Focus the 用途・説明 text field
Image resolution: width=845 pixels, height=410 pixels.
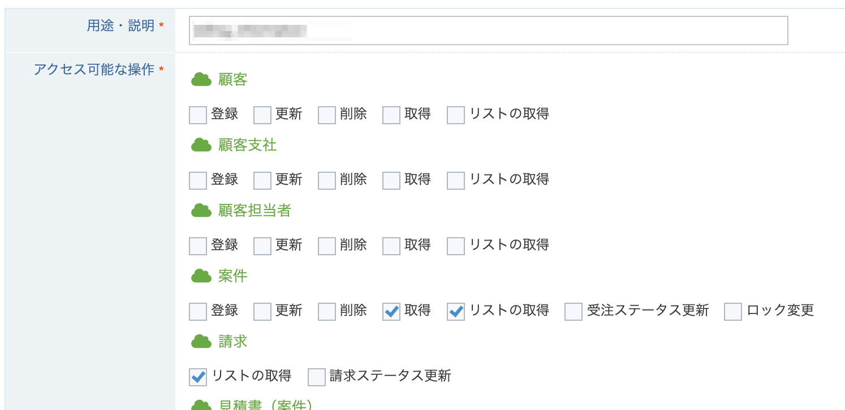tap(489, 30)
